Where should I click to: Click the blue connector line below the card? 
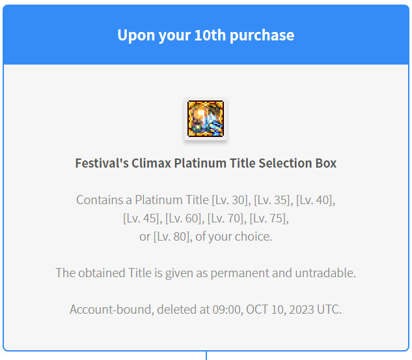pos(206,356)
